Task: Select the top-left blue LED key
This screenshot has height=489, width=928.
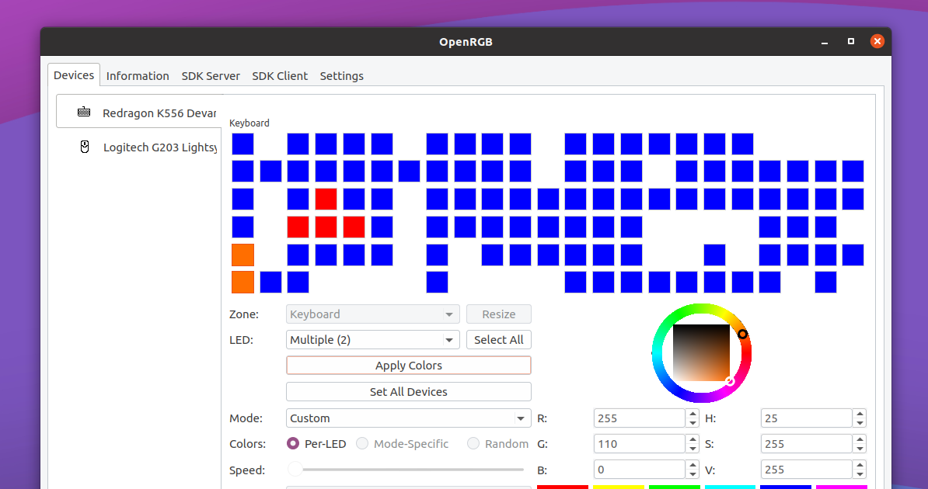Action: (x=242, y=144)
